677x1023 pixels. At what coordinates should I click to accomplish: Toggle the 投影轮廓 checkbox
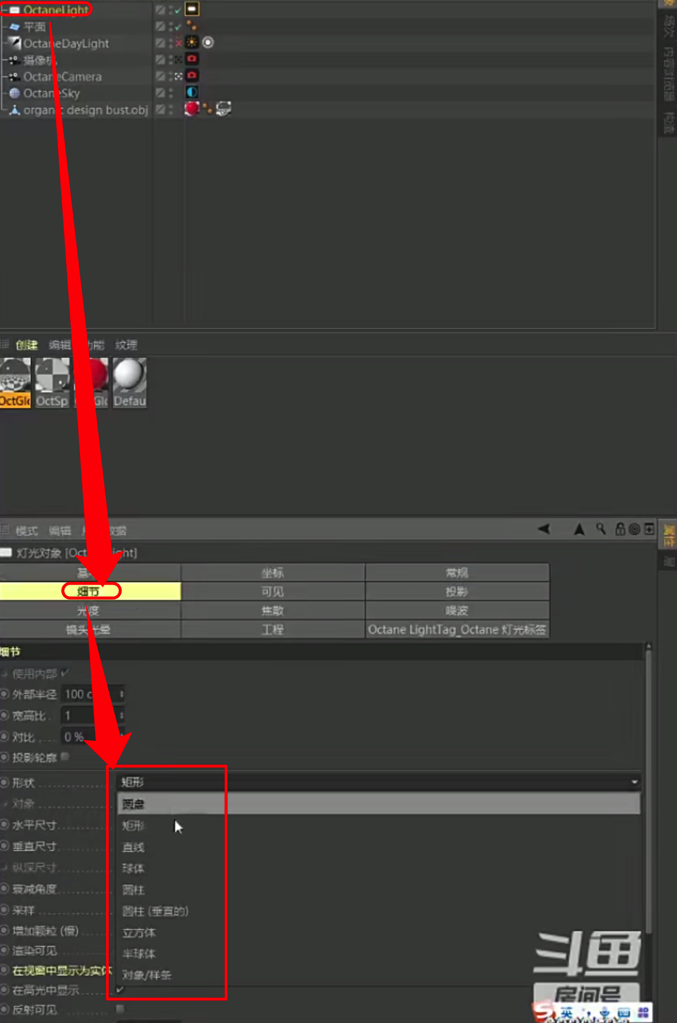tap(65, 756)
